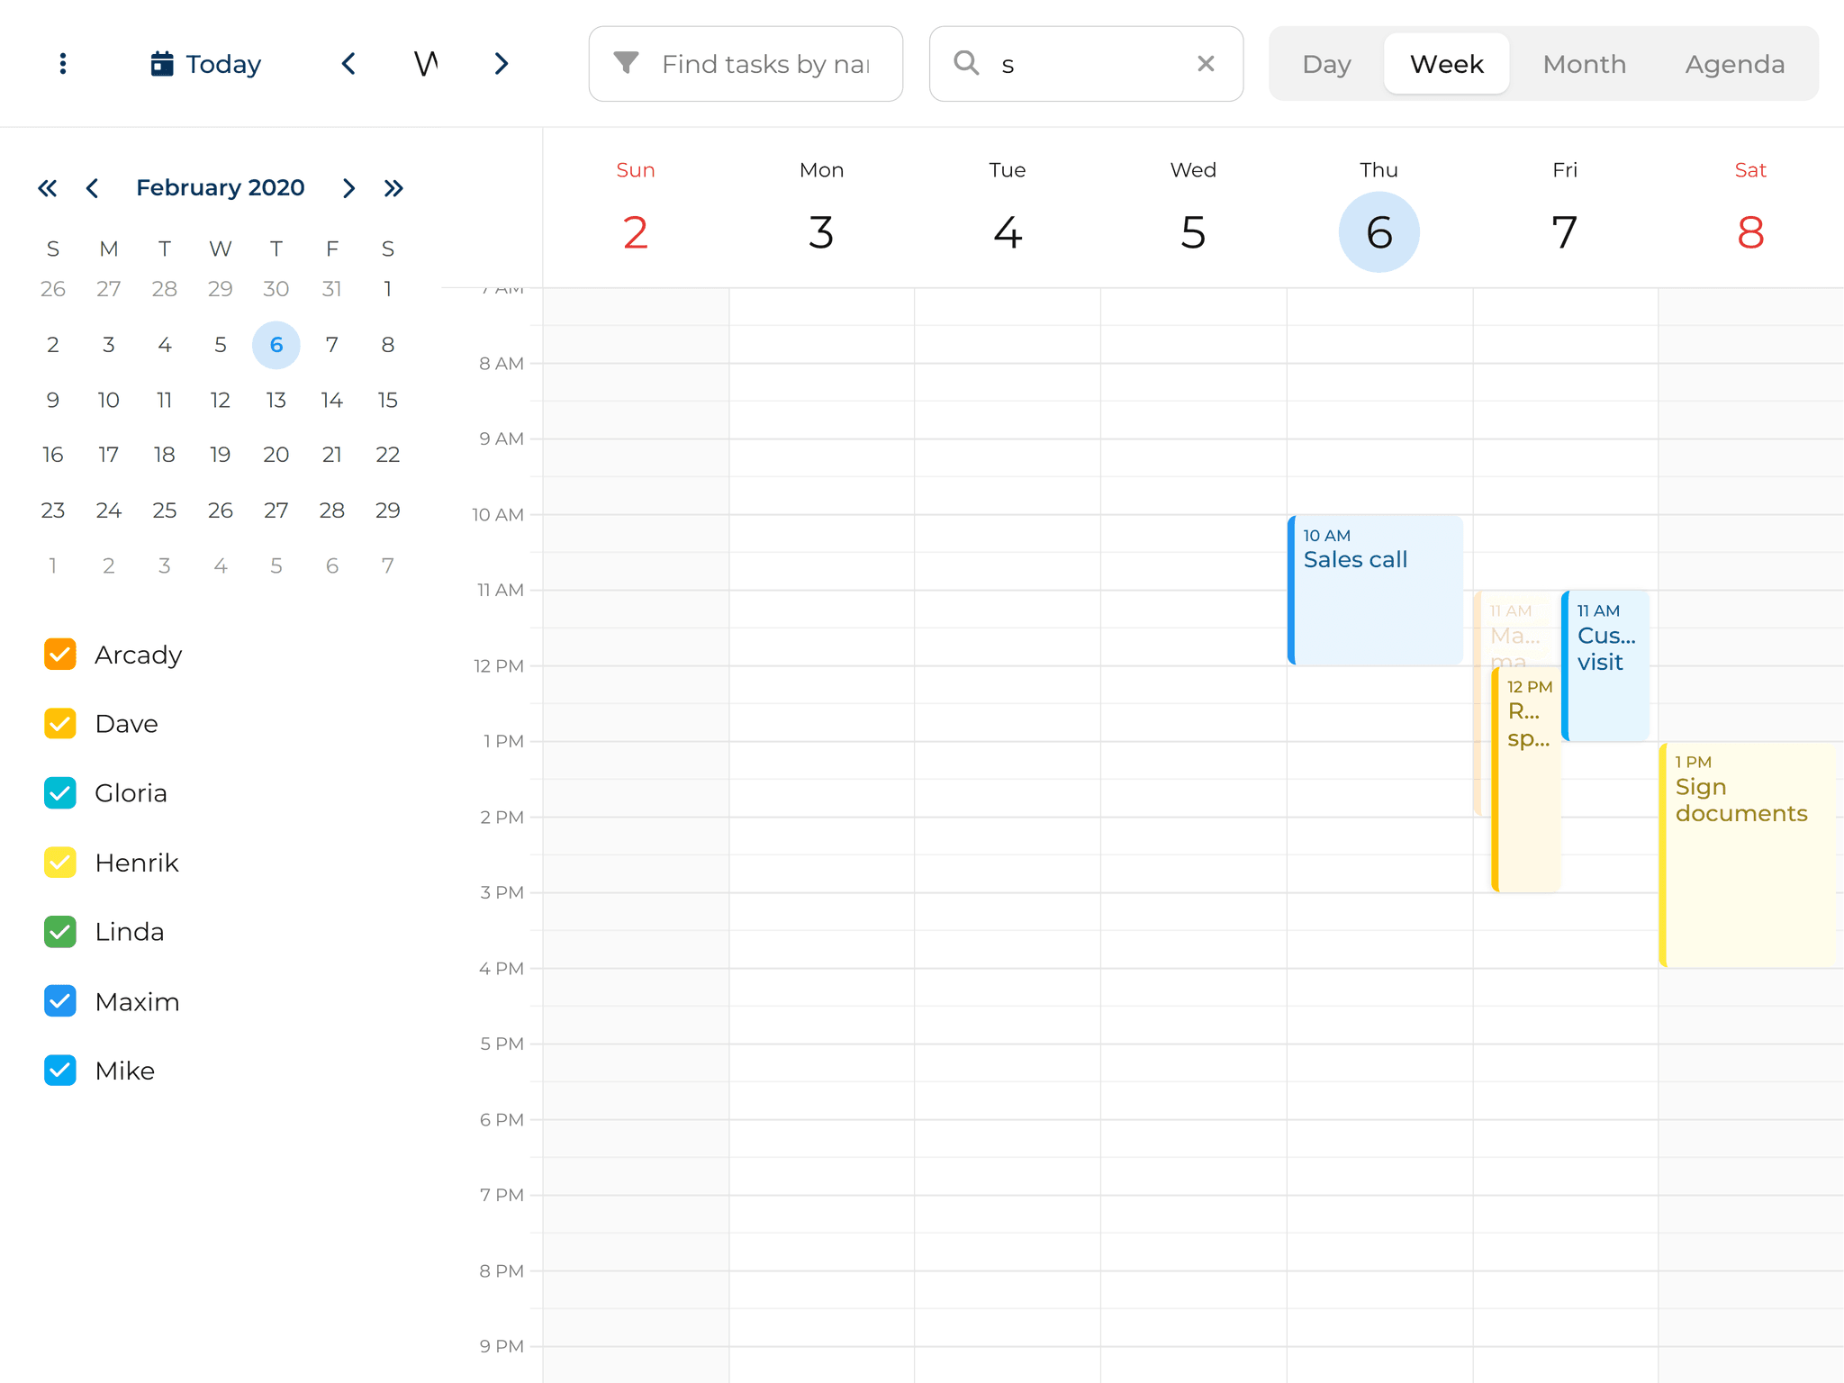Disable Mike's calendar checkbox
The width and height of the screenshot is (1844, 1383).
click(59, 1070)
